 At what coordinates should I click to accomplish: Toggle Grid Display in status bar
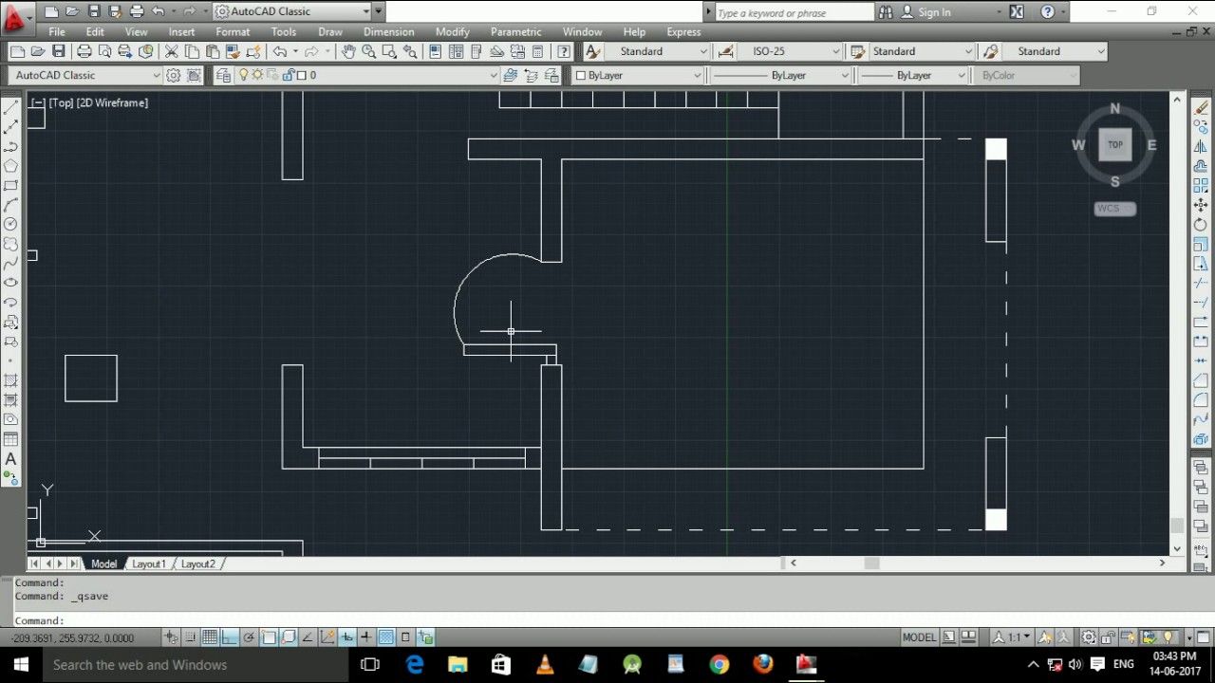coord(210,637)
